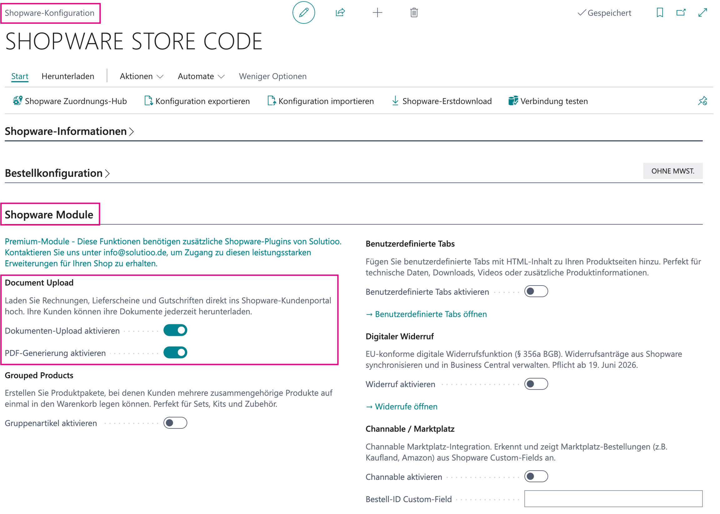720x514 pixels.
Task: Click the Bestell-ID Custom-Field input
Action: [613, 498]
